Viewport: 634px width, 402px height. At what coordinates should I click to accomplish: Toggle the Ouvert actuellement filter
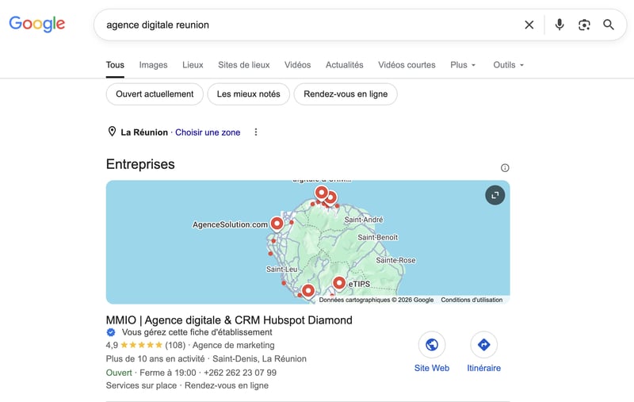click(155, 94)
